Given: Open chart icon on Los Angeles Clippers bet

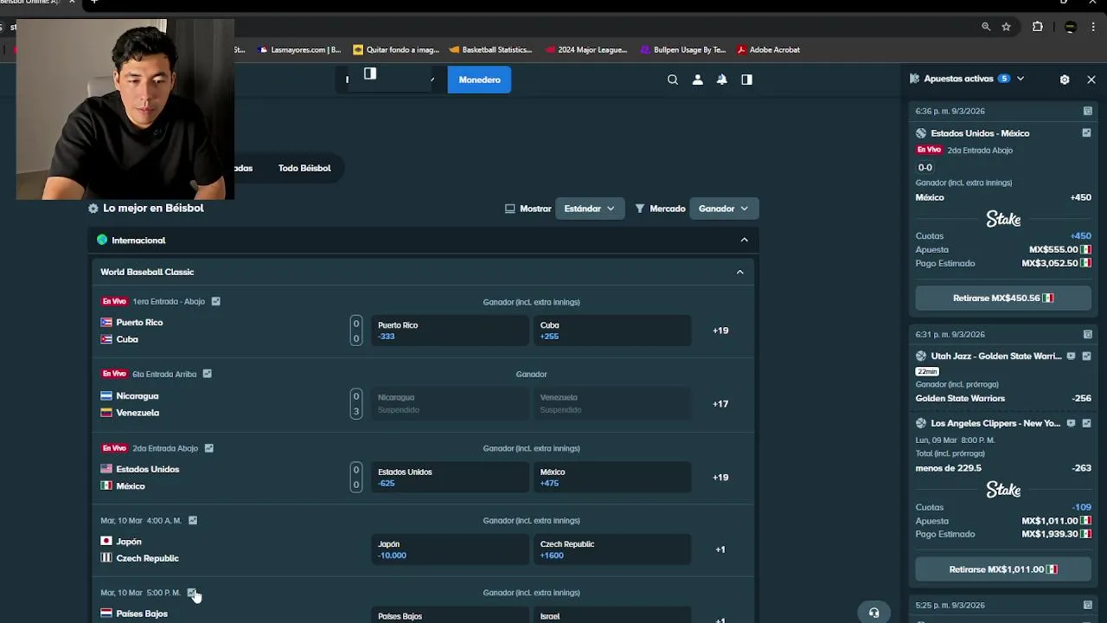Looking at the screenshot, I should (x=1086, y=423).
